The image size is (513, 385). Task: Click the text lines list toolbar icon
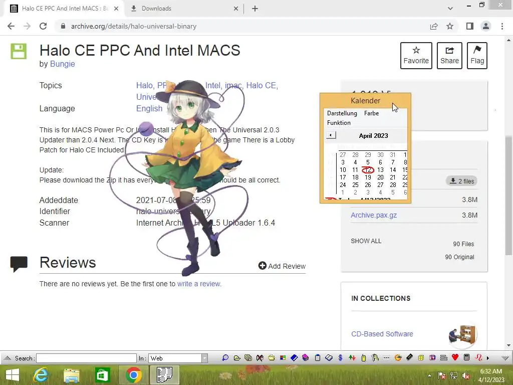click(x=444, y=358)
